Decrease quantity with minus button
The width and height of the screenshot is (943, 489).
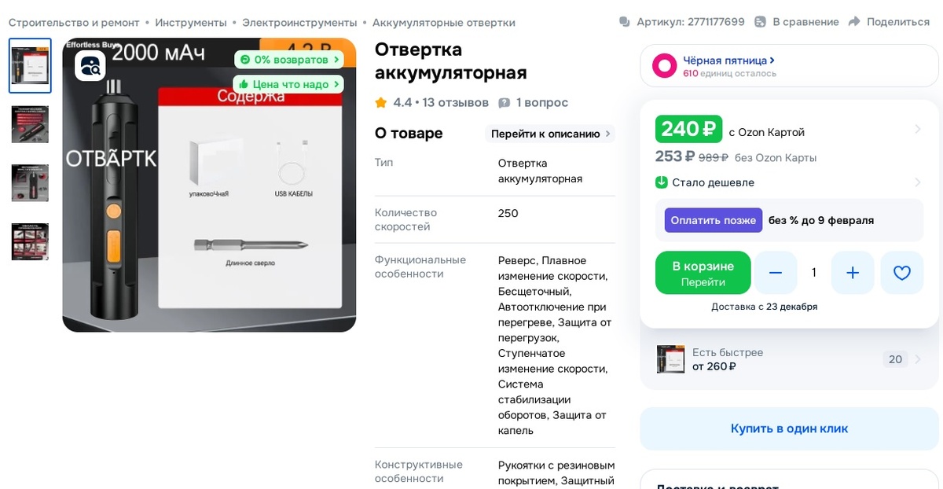click(776, 273)
